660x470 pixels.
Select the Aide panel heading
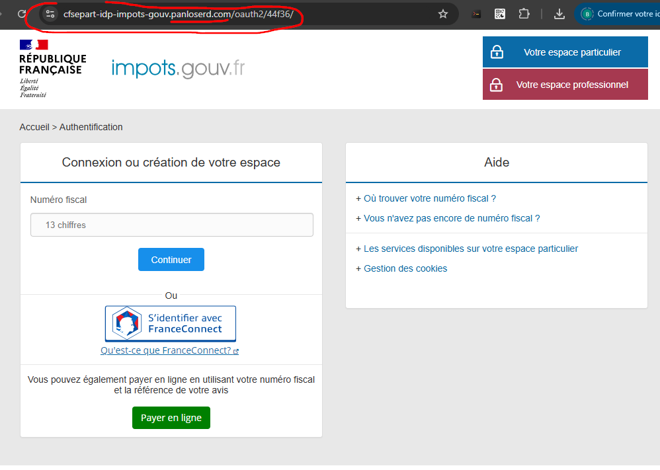497,163
